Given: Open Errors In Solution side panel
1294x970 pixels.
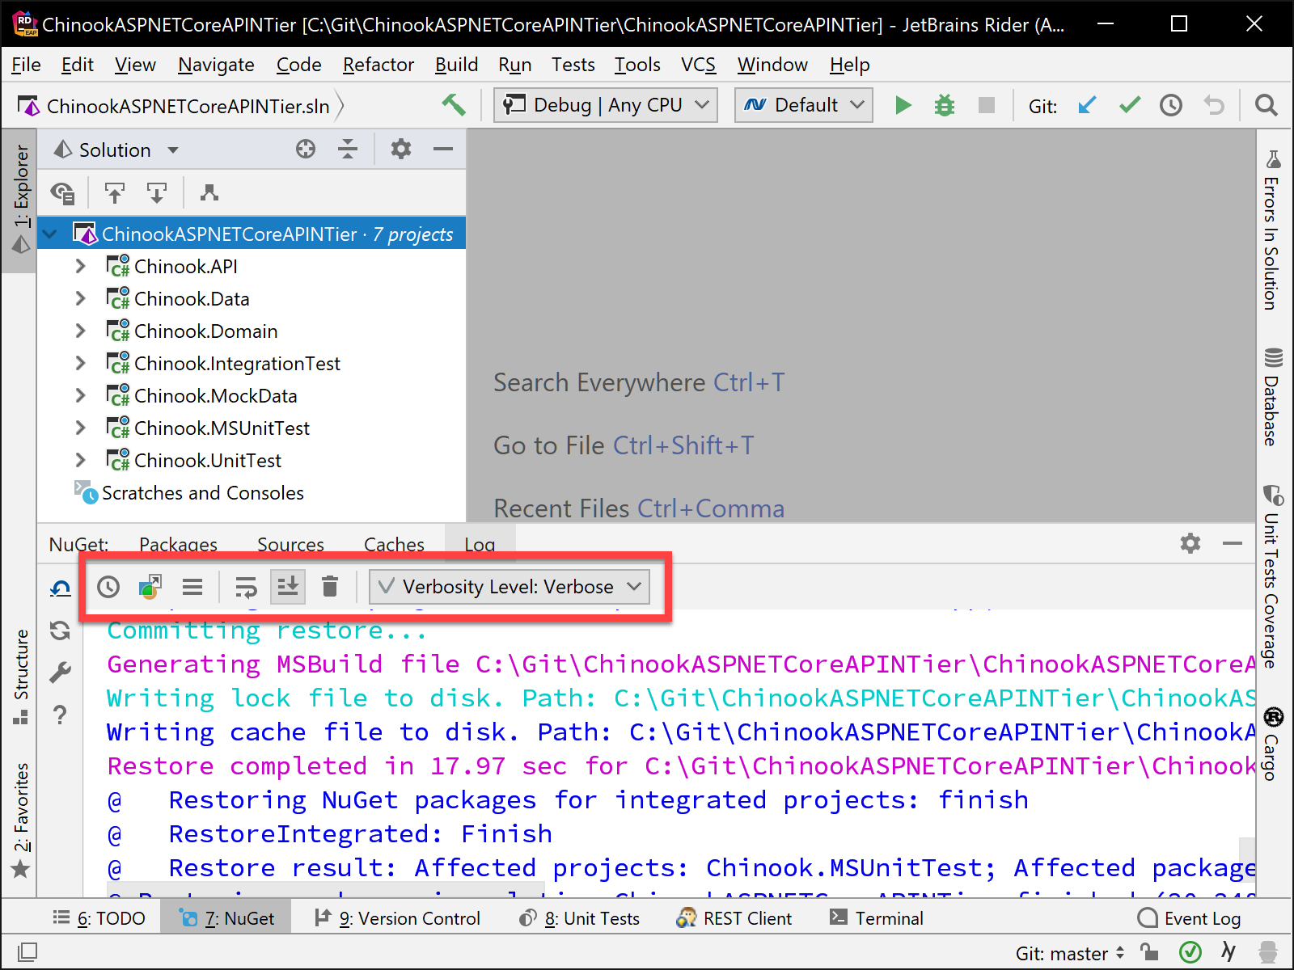Looking at the screenshot, I should click(x=1272, y=230).
